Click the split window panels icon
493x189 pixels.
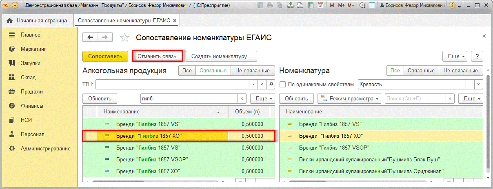[x=372, y=6]
